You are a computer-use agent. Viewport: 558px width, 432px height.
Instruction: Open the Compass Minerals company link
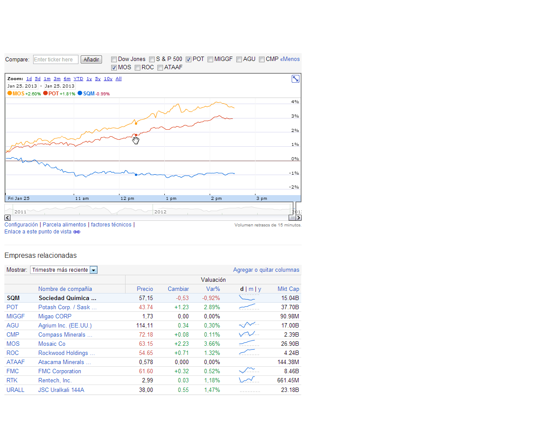65,334
